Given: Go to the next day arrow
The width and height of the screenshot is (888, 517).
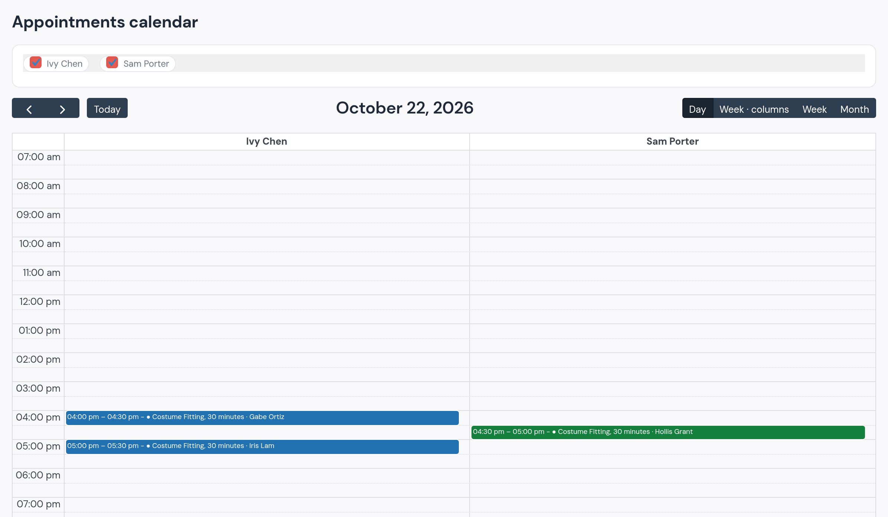Looking at the screenshot, I should (62, 108).
